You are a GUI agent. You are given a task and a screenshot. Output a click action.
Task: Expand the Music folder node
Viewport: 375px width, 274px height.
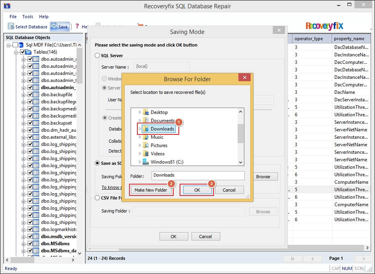click(140, 137)
